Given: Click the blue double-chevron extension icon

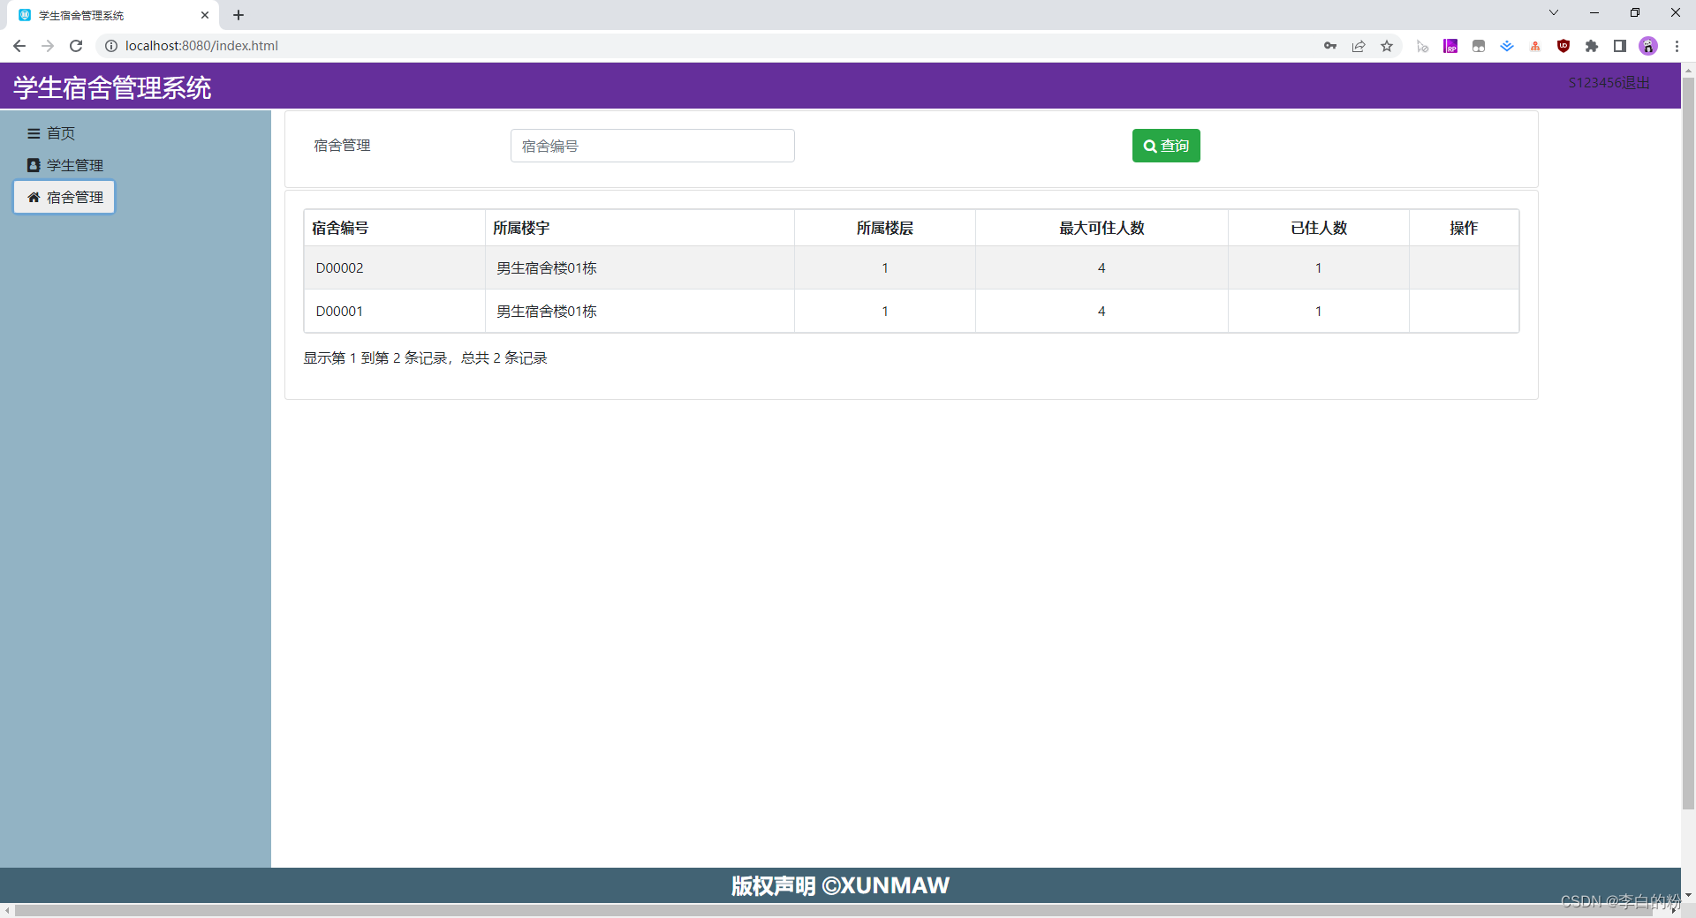Looking at the screenshot, I should [1507, 46].
